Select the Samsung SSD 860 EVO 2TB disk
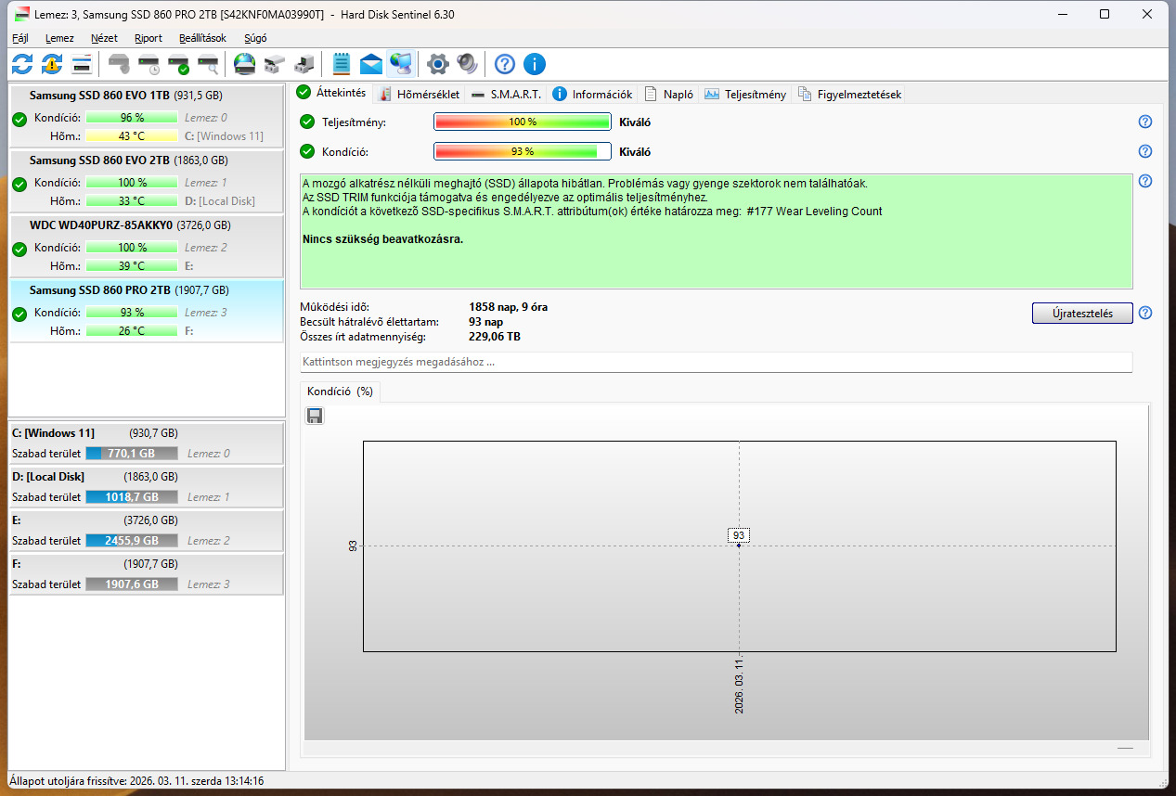 pos(146,181)
